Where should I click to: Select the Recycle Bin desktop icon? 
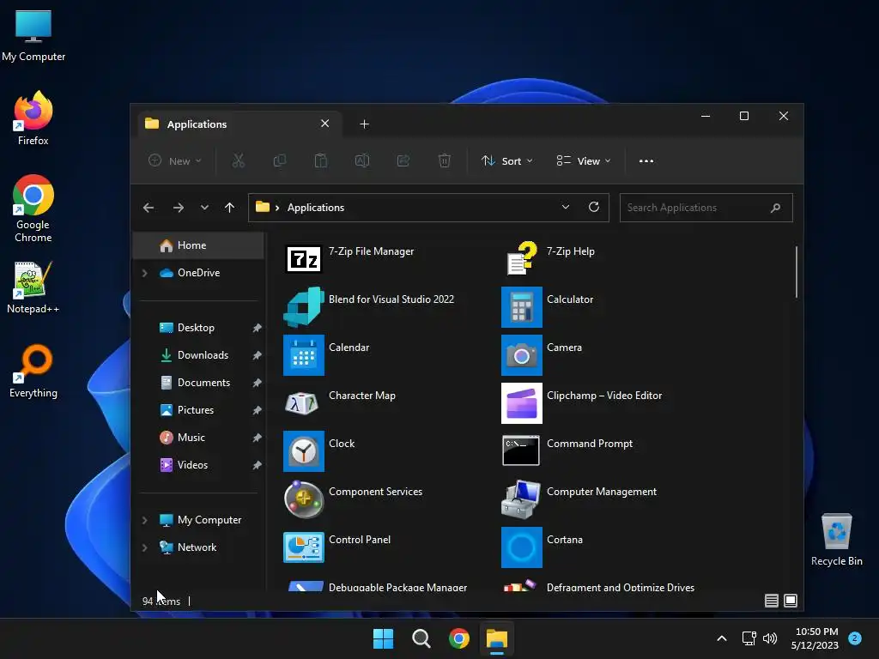click(x=836, y=539)
